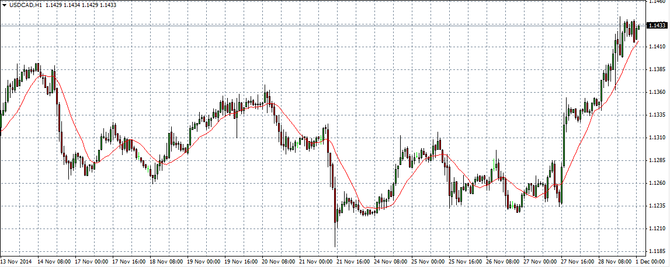Click the 1.1260 price axis label
670x267 pixels.
657,183
